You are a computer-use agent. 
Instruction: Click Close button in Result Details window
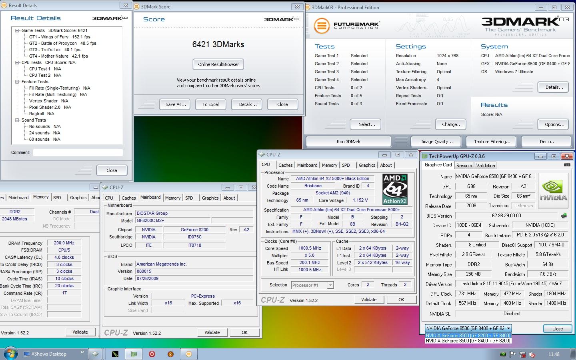click(x=112, y=170)
